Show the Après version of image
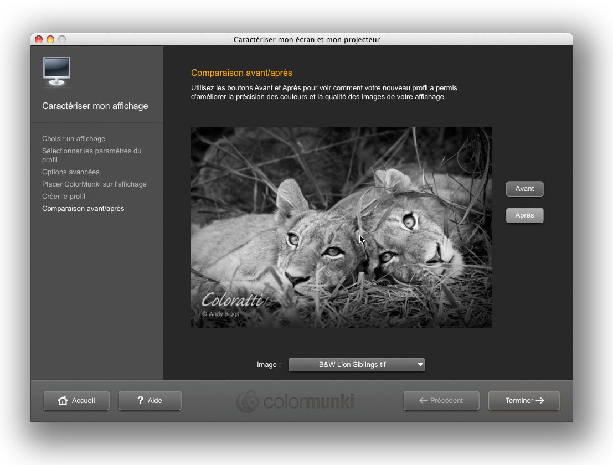613x465 pixels. click(524, 215)
